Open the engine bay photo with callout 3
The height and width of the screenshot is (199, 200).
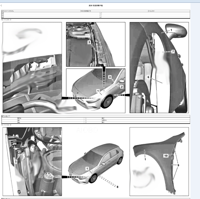(96, 44)
